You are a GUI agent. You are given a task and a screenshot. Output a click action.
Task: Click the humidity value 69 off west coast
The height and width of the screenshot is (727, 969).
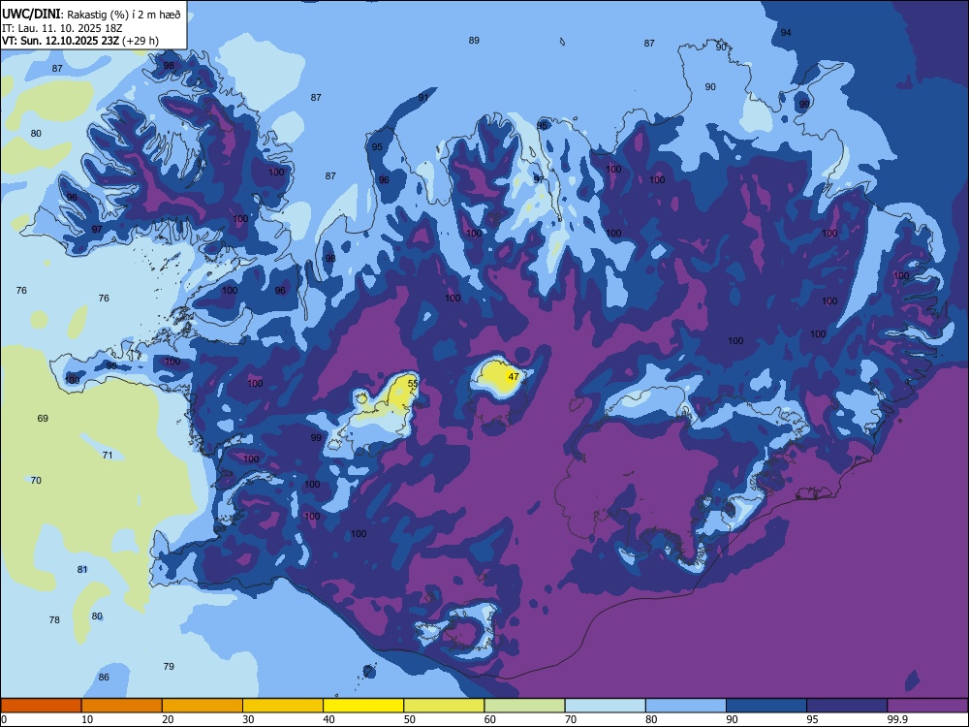pyautogui.click(x=43, y=419)
